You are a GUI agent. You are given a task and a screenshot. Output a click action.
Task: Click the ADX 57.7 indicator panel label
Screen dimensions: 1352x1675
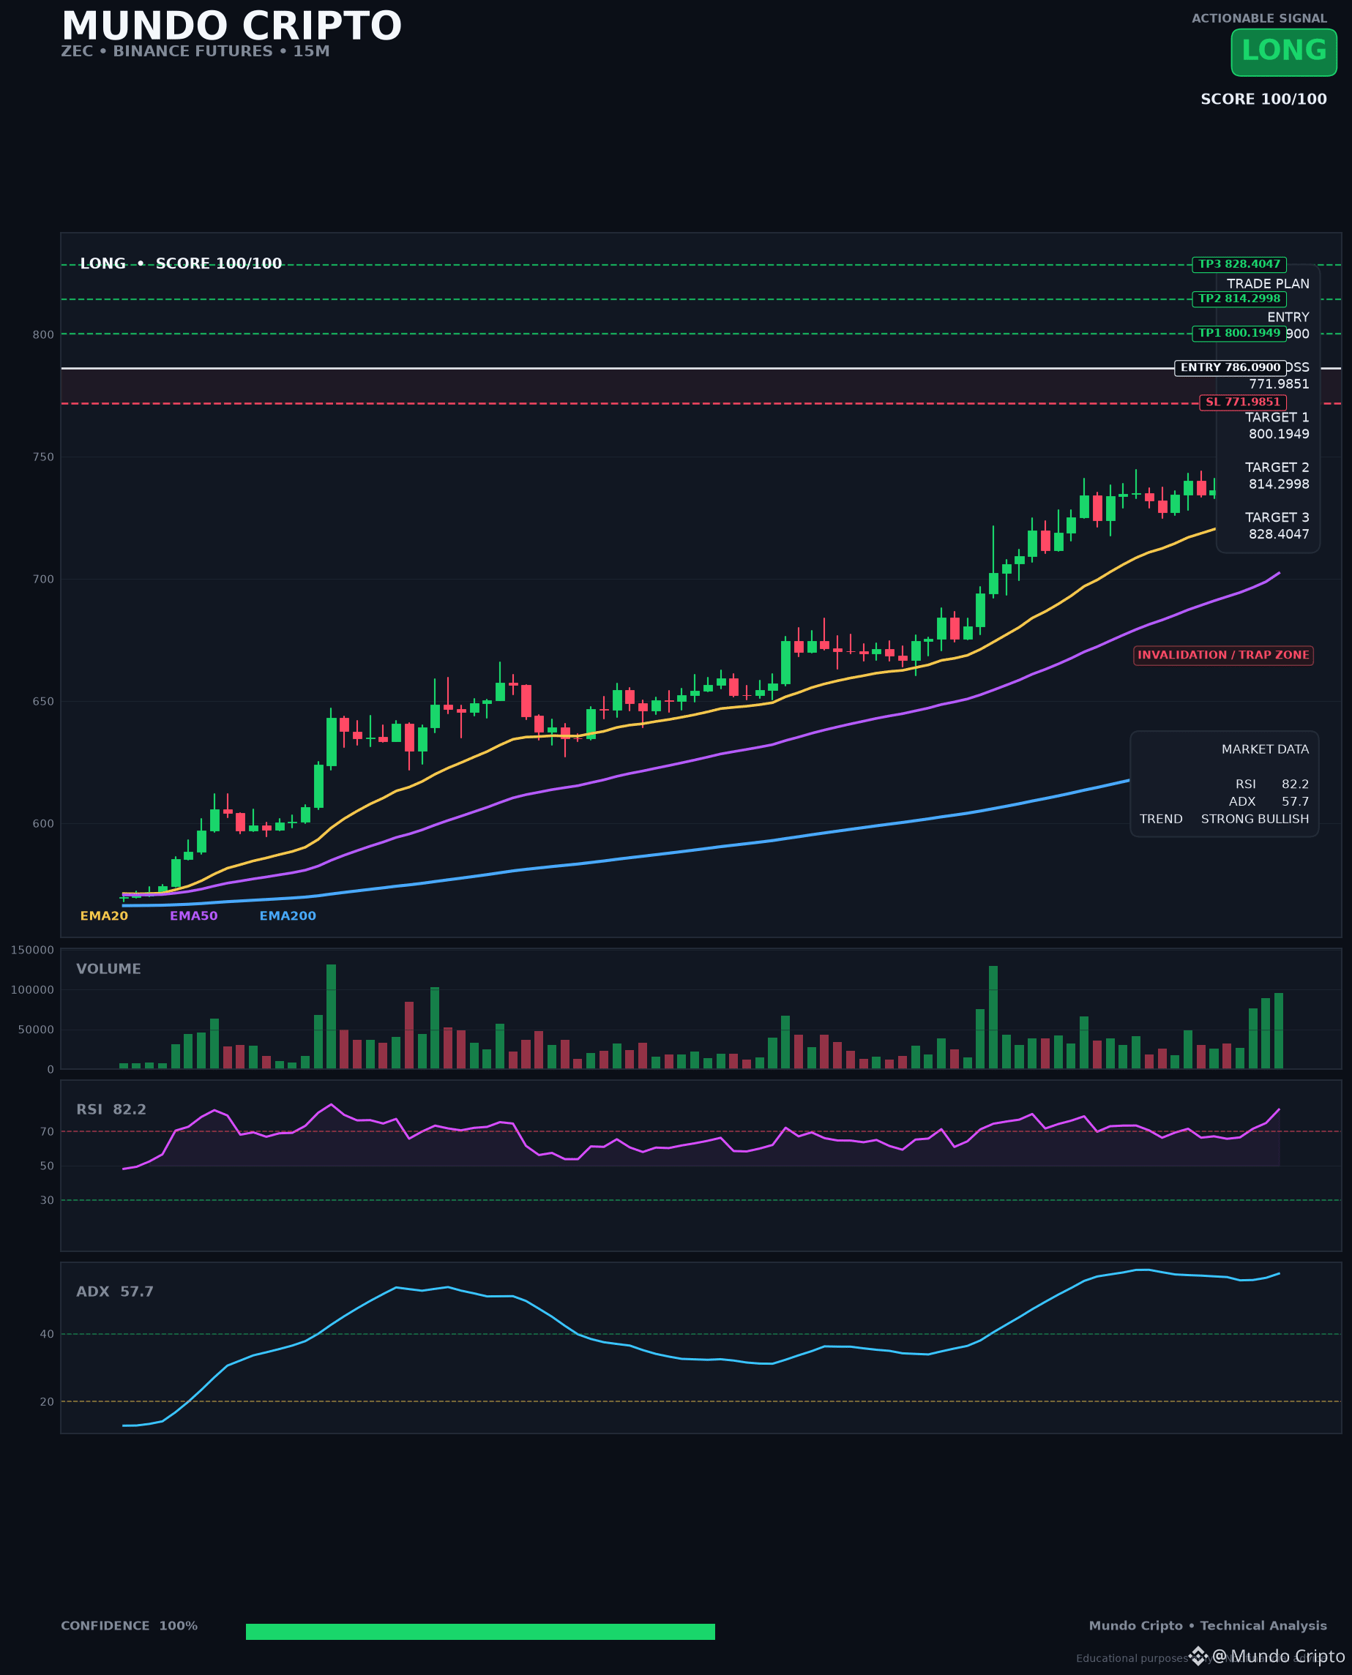[x=114, y=1292]
